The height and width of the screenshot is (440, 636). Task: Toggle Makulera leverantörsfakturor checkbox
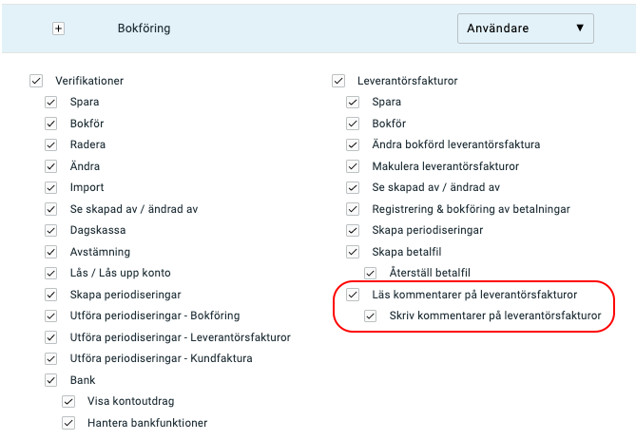353,166
